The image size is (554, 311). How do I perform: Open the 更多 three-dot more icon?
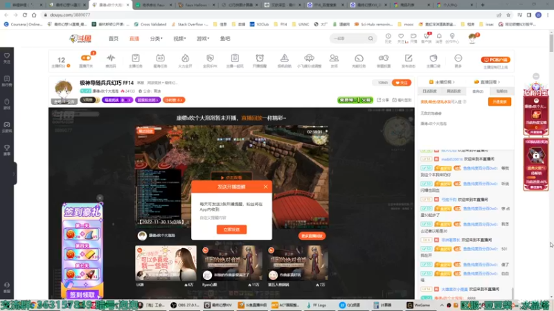[x=458, y=58]
